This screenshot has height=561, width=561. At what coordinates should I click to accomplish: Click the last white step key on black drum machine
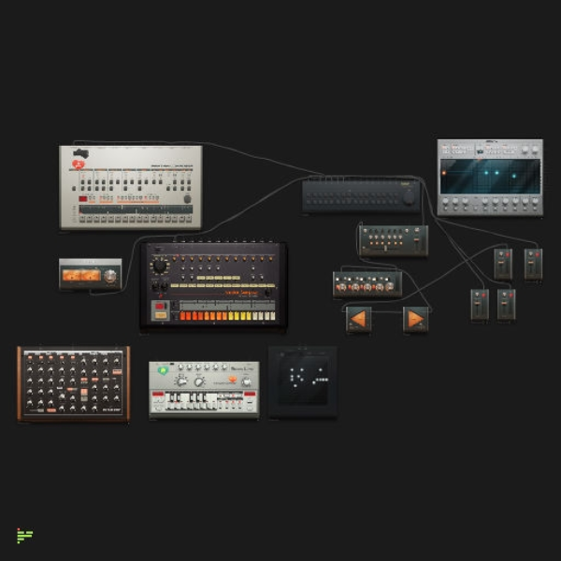[273, 316]
